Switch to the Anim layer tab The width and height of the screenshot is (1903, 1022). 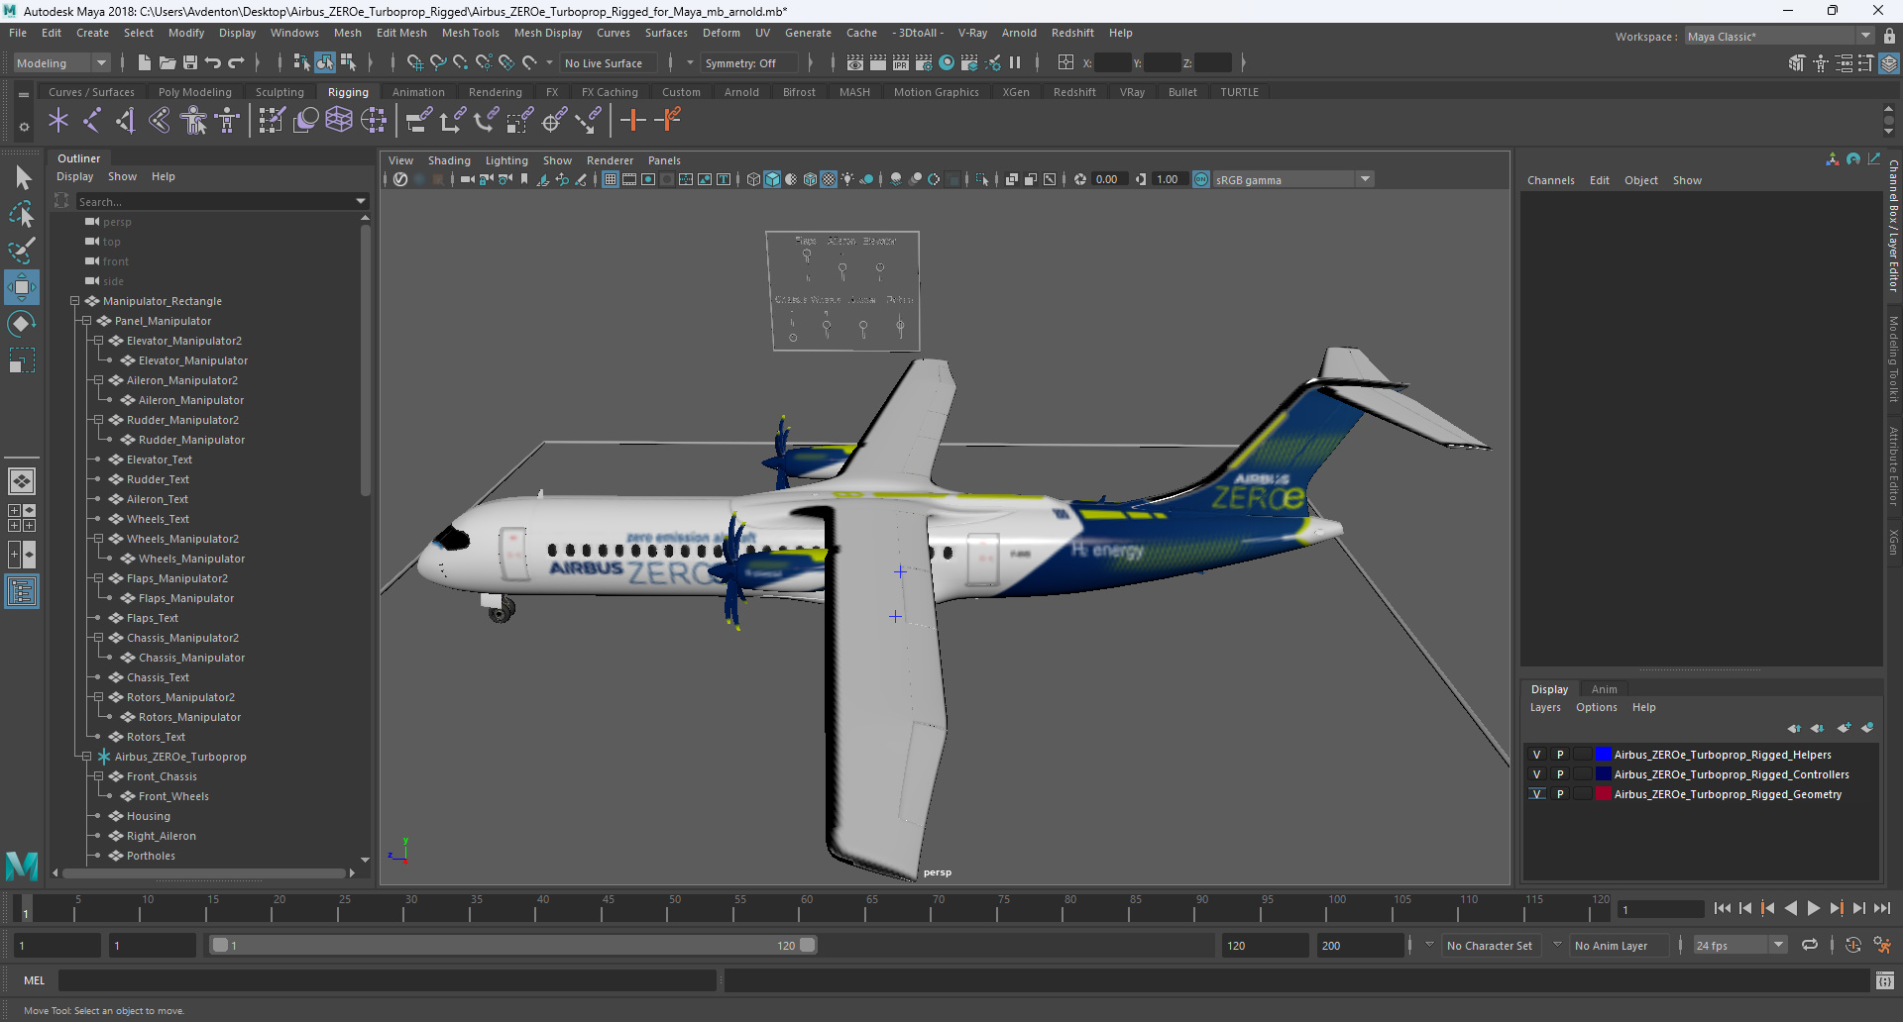click(1604, 689)
